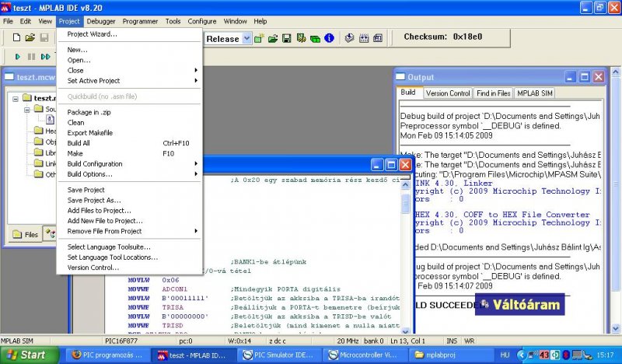The image size is (622, 364).
Task: Click the grayed save floppy icon
Action: [x=44, y=37]
